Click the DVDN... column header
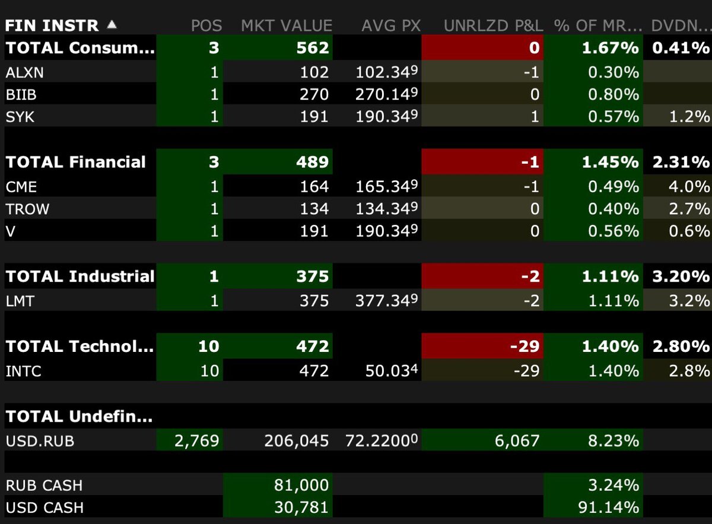Screen dimensions: 712x524 (681, 26)
